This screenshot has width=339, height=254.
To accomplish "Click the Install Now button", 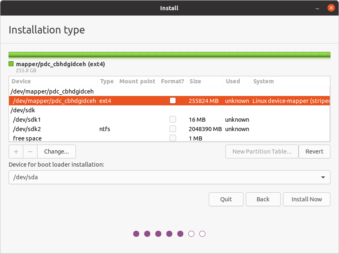I will pos(307,199).
